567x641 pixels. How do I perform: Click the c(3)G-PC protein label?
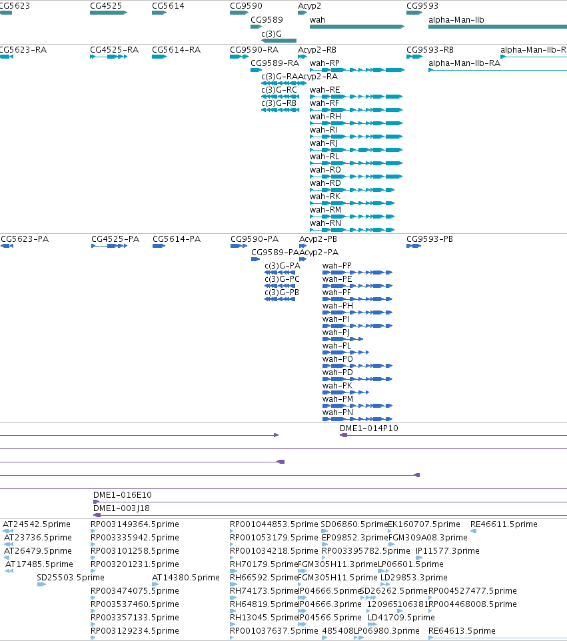pyautogui.click(x=282, y=279)
